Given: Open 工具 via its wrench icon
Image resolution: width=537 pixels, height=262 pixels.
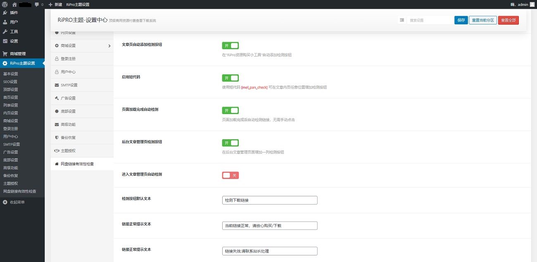Looking at the screenshot, I should (5, 31).
